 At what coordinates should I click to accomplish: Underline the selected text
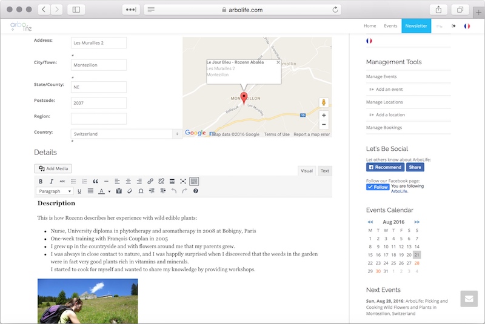point(79,191)
